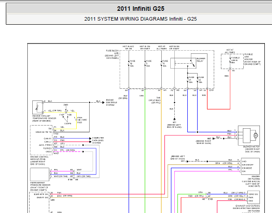
Task: Click the 'AWD' label near F104
Action: point(85,120)
